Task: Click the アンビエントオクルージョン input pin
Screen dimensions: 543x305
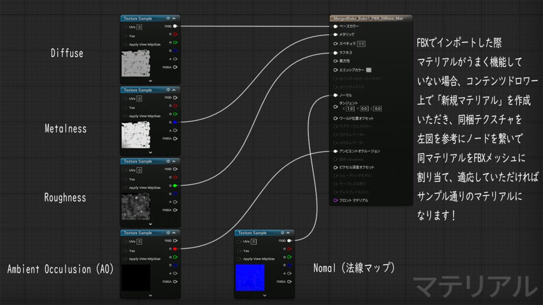Action: [x=335, y=150]
